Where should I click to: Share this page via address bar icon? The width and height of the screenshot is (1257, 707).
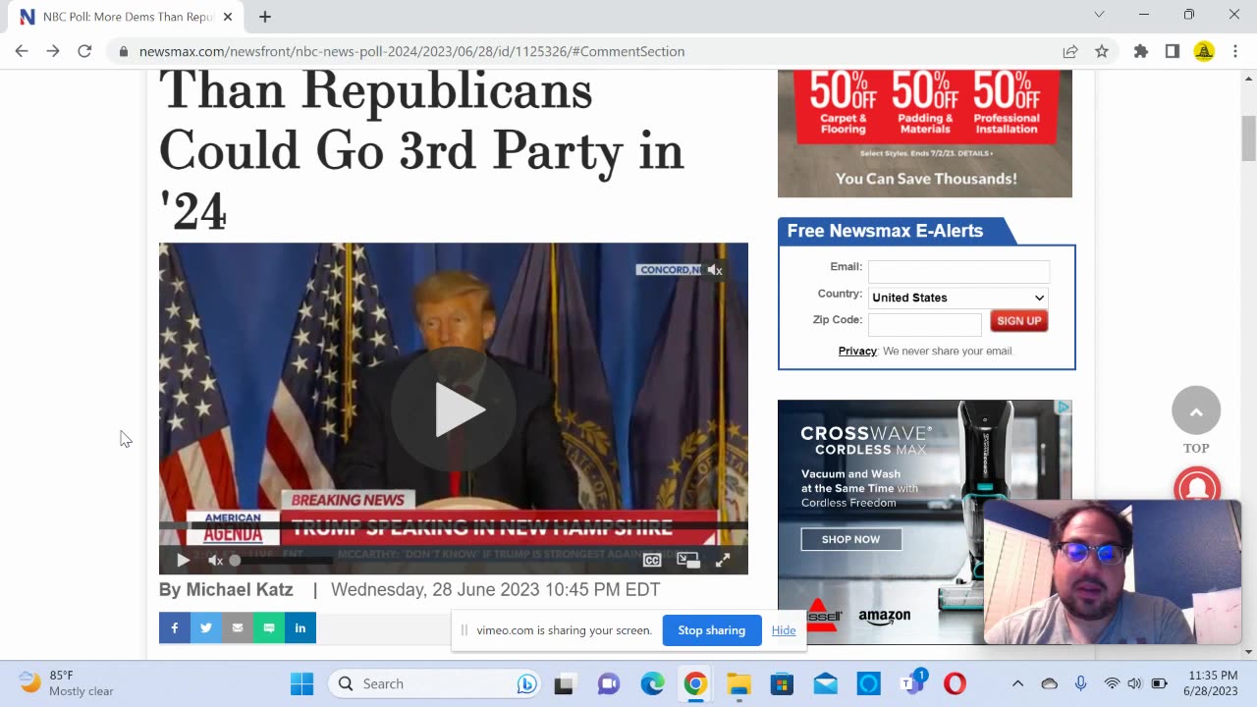point(1070,51)
